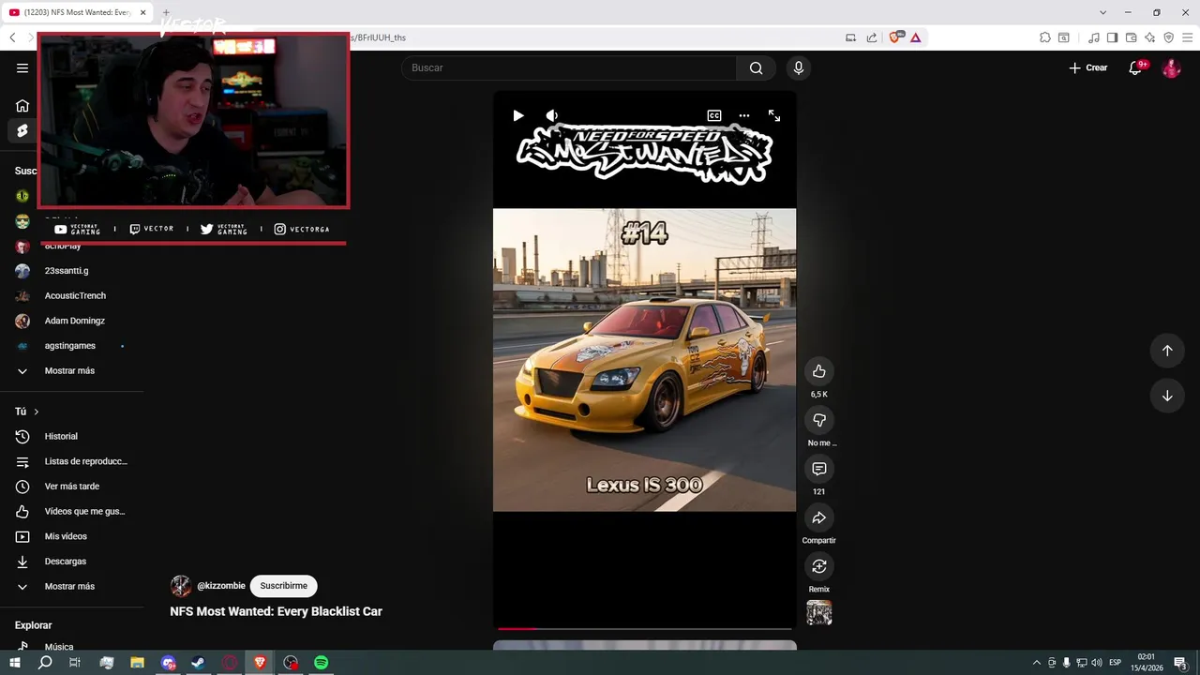Open the sound thumbnail below Remix
This screenshot has height=675, width=1200.
pos(819,613)
